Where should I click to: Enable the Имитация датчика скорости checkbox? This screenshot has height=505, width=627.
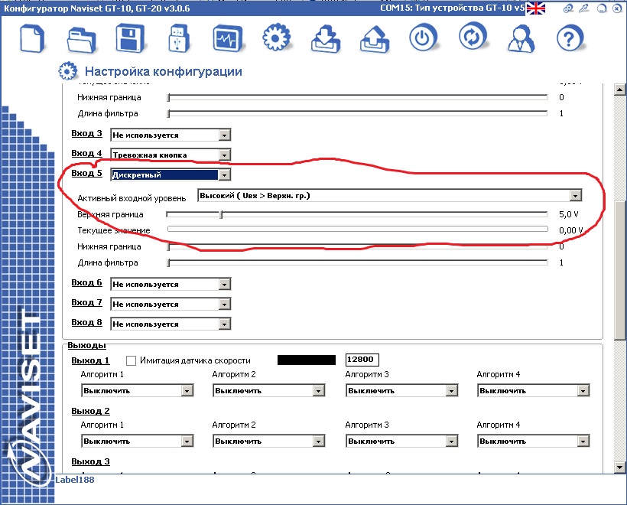coord(131,360)
